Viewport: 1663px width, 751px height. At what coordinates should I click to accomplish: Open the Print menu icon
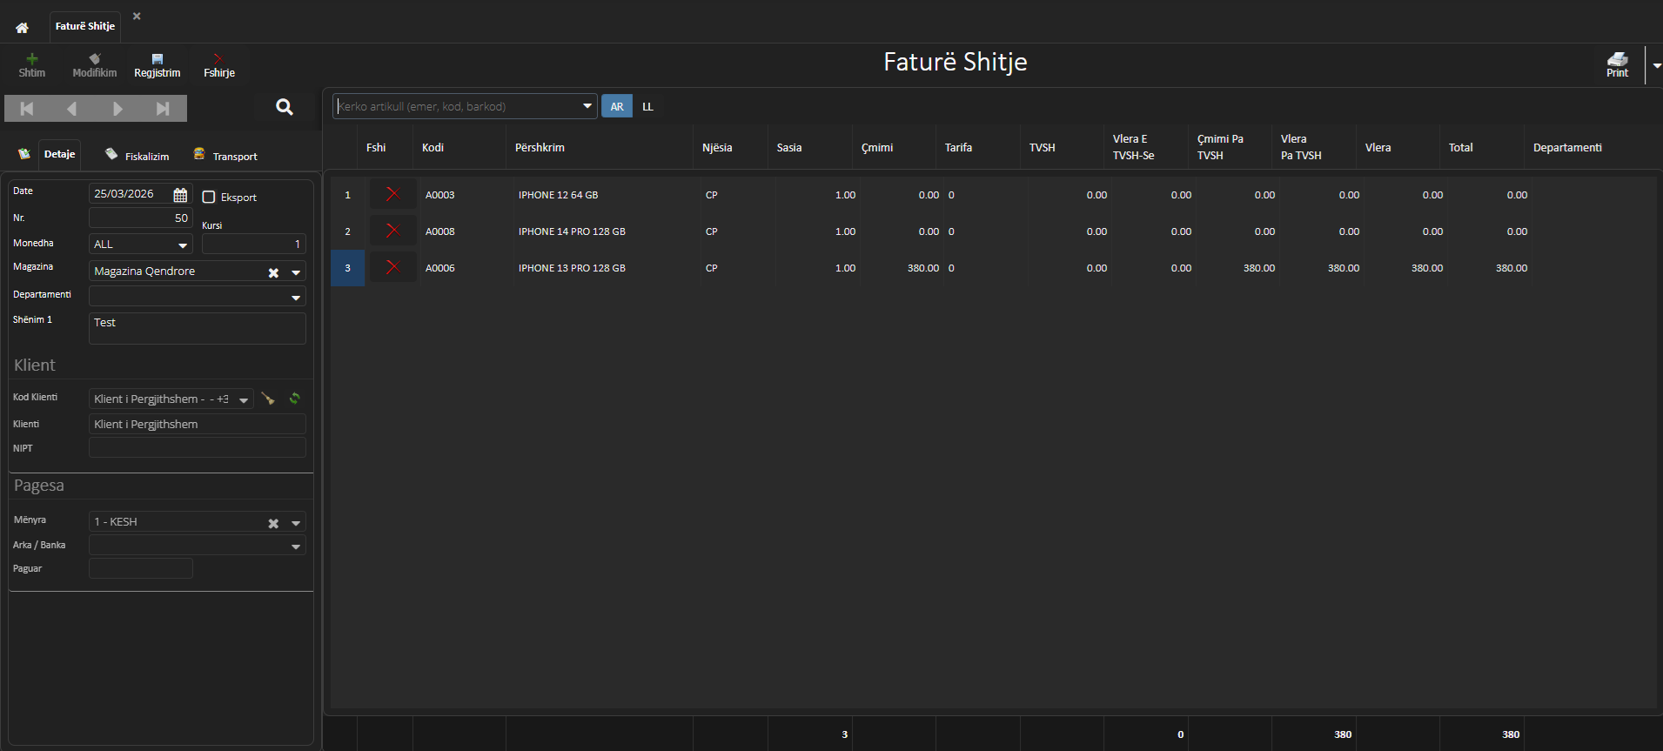coord(1617,60)
